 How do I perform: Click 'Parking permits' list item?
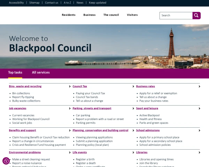point(86,123)
